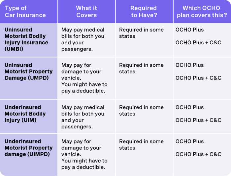Select "Required in some states" in UIM row
This screenshot has height=176, width=231.
(141, 110)
